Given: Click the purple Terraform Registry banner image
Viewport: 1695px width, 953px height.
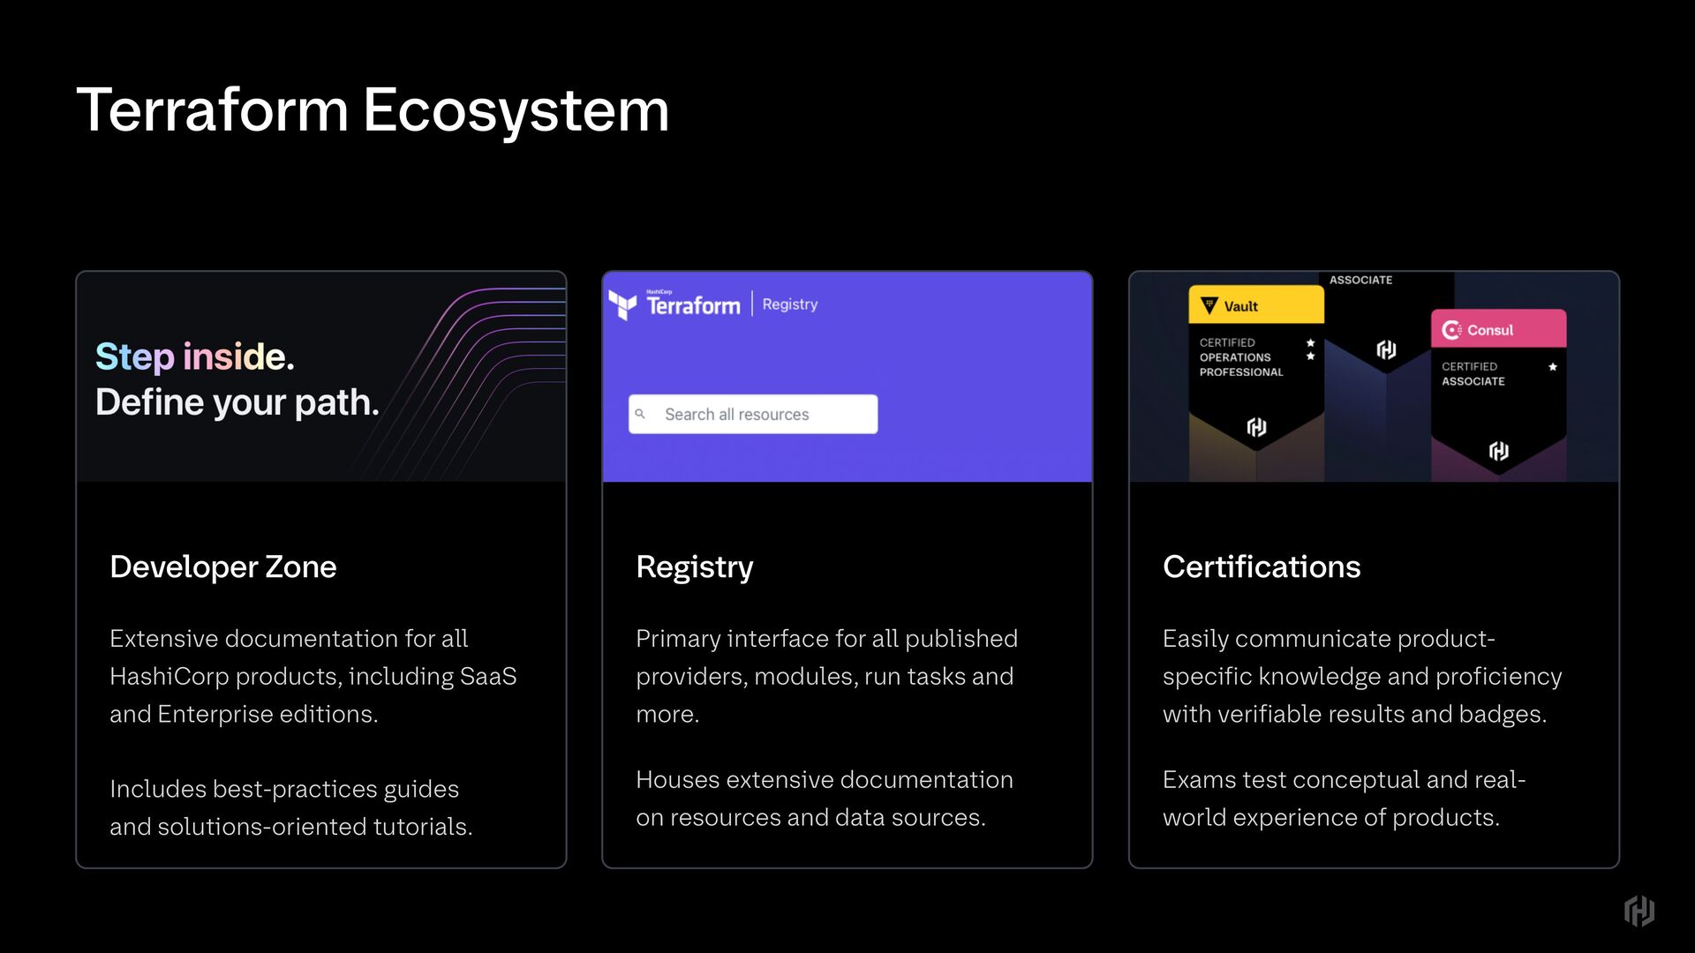Looking at the screenshot, I should tap(847, 377).
